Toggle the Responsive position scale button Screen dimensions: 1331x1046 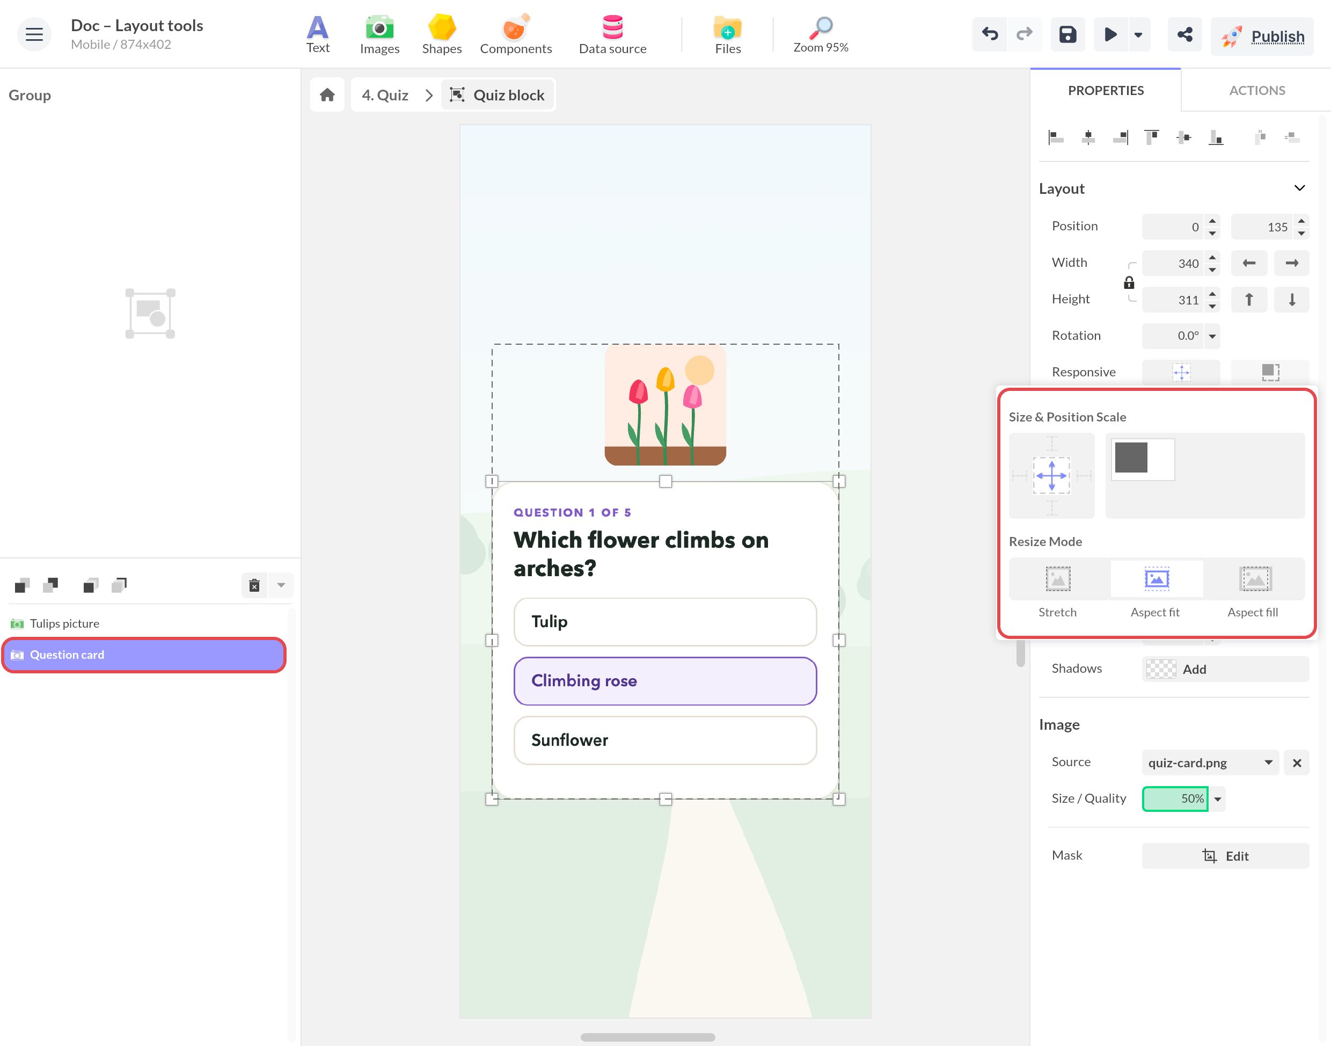(1181, 372)
